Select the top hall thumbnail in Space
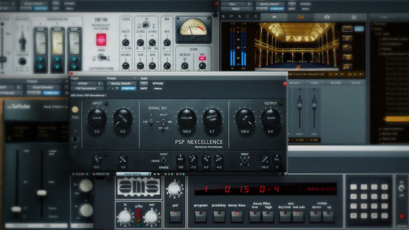This screenshot has width=409, height=230. tap(347, 28)
